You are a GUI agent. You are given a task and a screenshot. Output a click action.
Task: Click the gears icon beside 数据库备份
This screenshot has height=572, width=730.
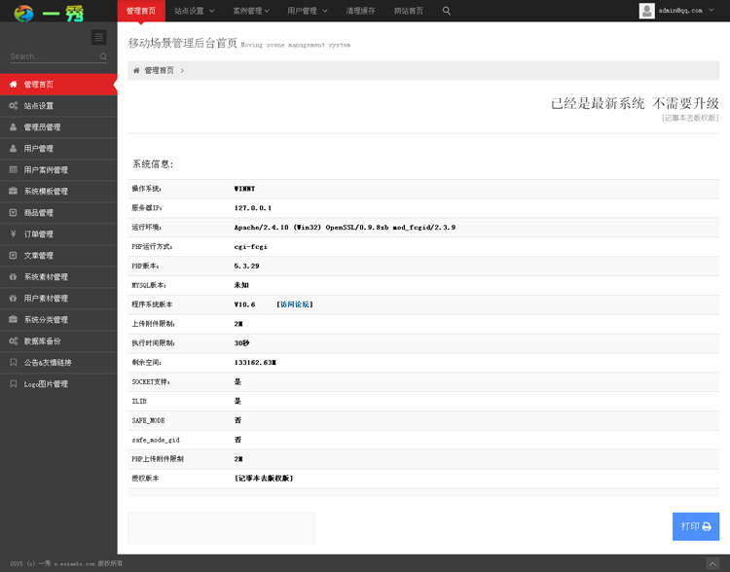(x=14, y=341)
